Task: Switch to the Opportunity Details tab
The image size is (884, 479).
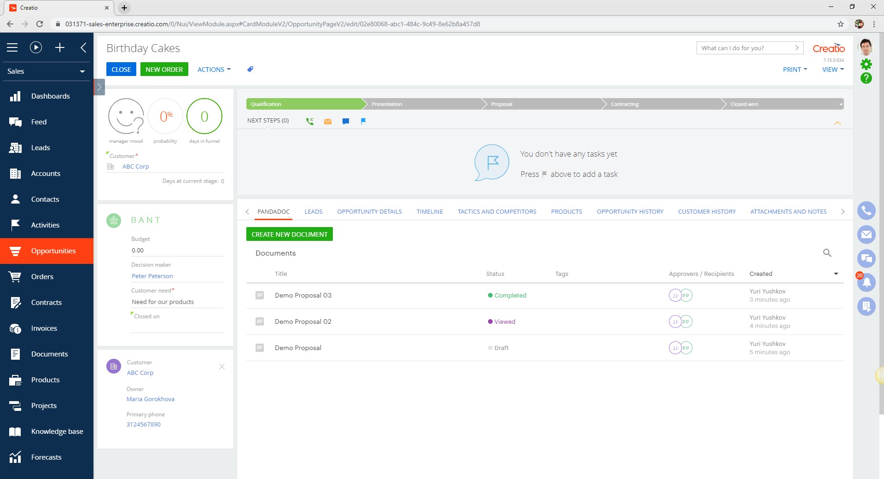Action: pos(369,212)
